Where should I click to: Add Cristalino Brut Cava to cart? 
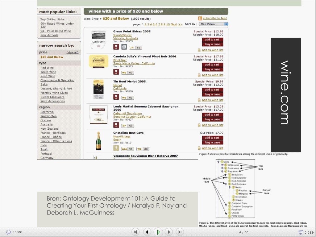pos(212,138)
